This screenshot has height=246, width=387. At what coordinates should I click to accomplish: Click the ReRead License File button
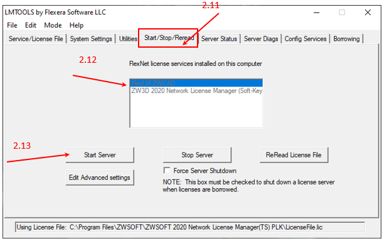(x=294, y=155)
